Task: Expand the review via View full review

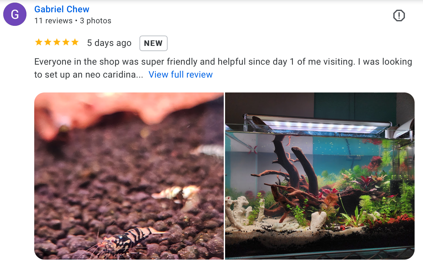Action: pos(181,74)
